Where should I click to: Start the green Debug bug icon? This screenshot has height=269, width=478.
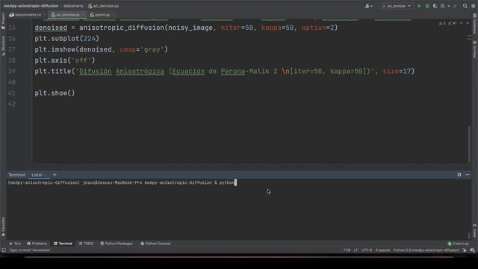[x=427, y=6]
